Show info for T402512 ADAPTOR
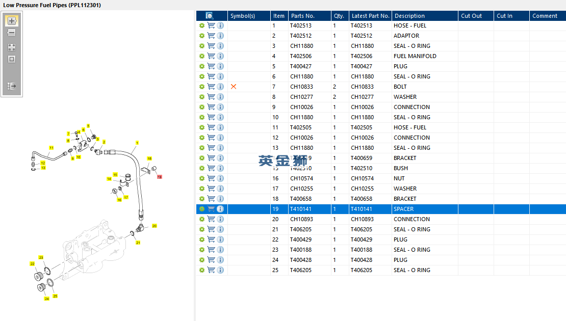Screen dimensions: 566x321 [220, 36]
